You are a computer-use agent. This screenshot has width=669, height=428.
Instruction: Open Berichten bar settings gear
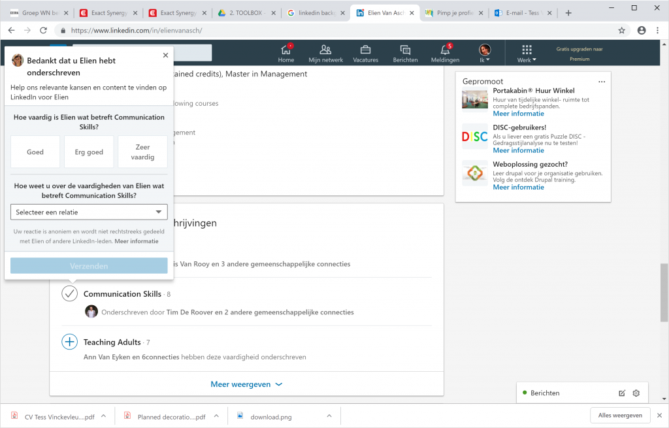(636, 393)
